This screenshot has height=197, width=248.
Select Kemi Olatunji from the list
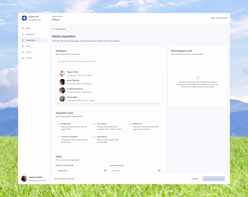109,82
